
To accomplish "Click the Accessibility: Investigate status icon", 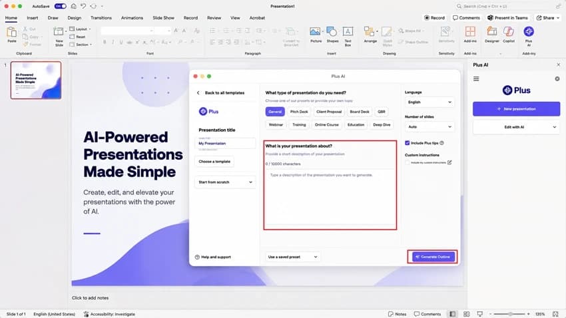I will [86, 314].
